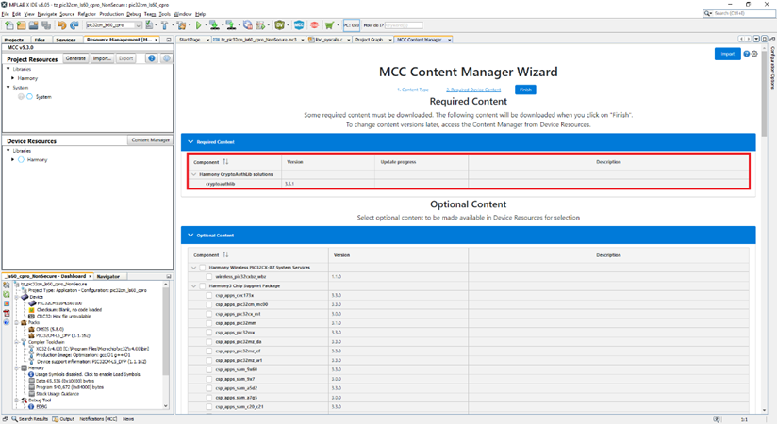Screen dimensions: 777x424
Task: Click the Build Project hammer icon
Action: [x=164, y=25]
